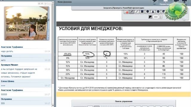Select the straight line drawing tool
The height and width of the screenshot is (107, 191).
click(137, 12)
